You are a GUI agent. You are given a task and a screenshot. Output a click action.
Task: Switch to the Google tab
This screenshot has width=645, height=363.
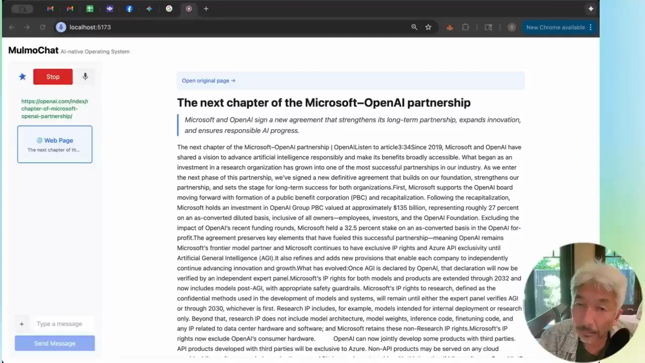tap(169, 9)
